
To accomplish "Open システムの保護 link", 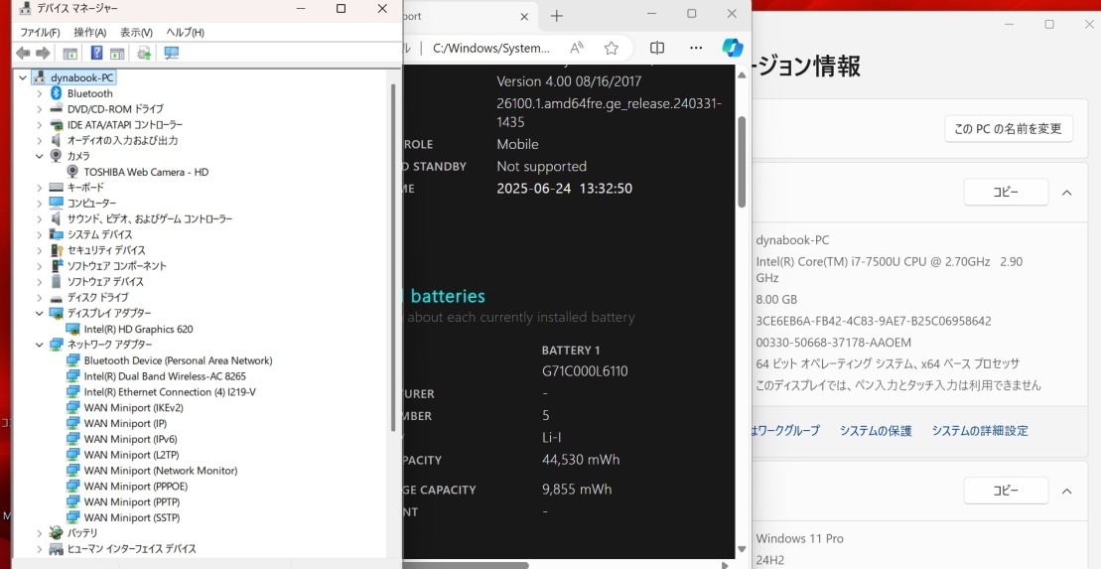I will 876,431.
